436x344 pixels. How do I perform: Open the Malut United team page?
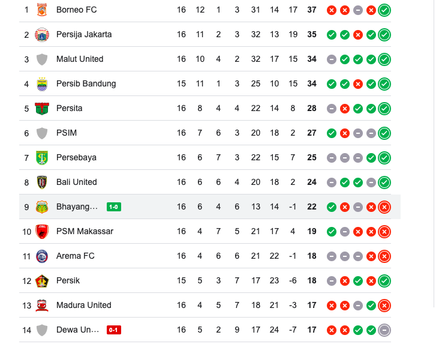coord(80,59)
